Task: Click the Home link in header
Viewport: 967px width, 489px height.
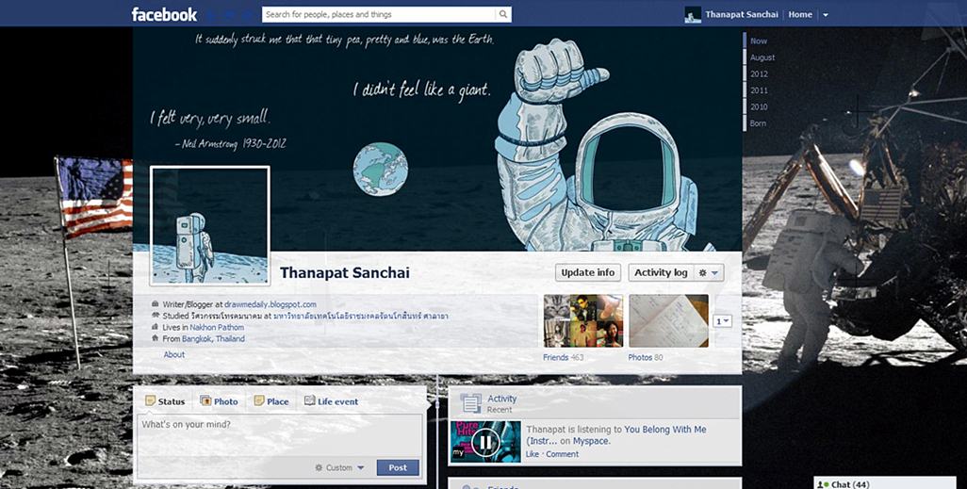Action: (x=800, y=15)
